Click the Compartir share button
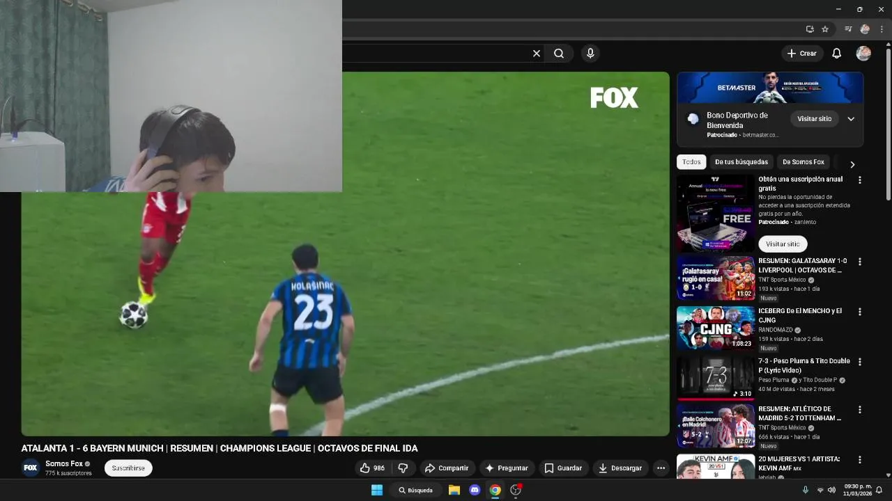 tap(447, 468)
